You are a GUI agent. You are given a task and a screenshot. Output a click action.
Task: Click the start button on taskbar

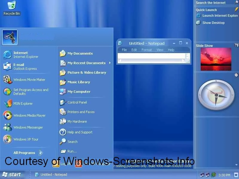pyautogui.click(x=12, y=175)
